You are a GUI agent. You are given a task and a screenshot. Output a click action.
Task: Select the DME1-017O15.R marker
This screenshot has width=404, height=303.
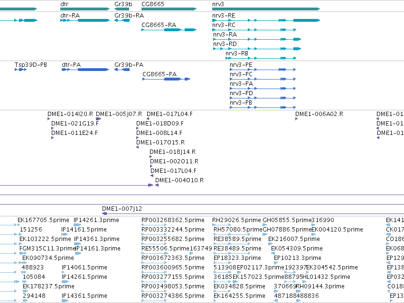138,147
